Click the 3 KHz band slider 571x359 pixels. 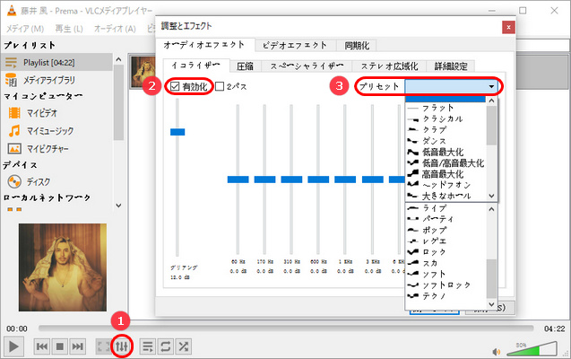pos(372,179)
